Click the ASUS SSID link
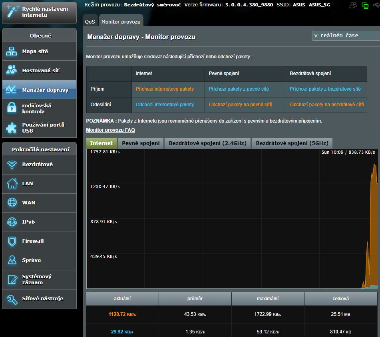 (x=299, y=5)
